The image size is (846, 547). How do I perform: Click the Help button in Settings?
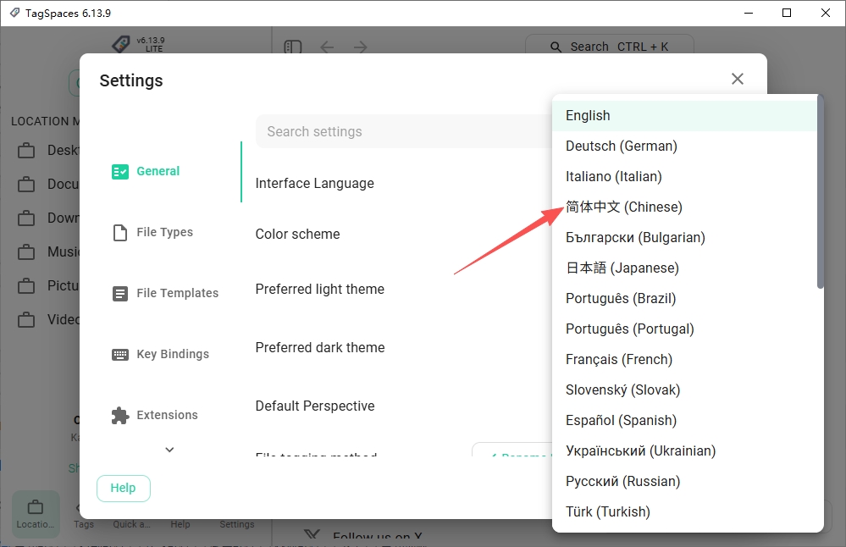pyautogui.click(x=124, y=489)
